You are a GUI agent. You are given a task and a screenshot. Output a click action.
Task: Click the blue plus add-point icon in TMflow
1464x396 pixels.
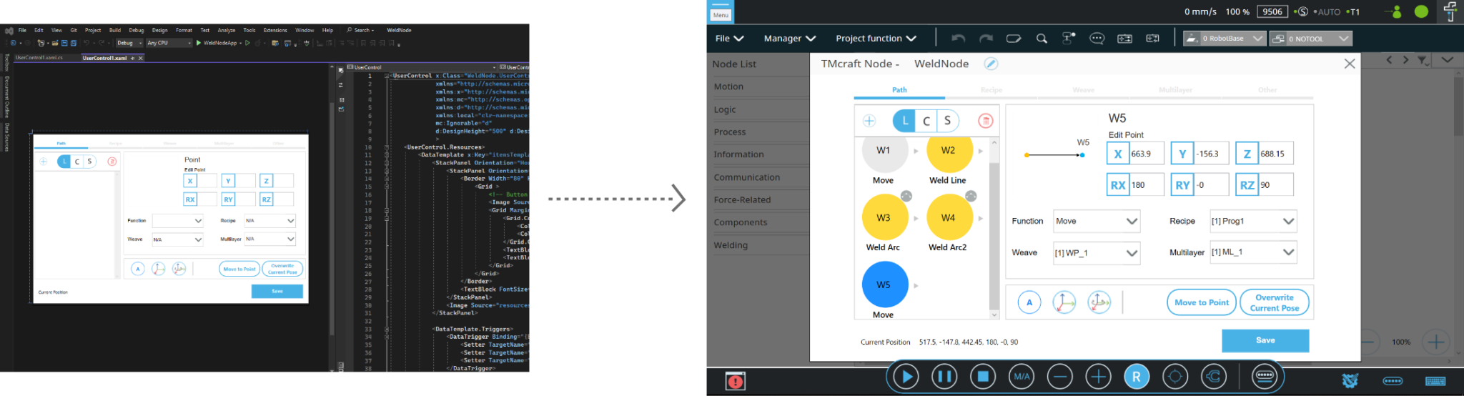pyautogui.click(x=869, y=121)
